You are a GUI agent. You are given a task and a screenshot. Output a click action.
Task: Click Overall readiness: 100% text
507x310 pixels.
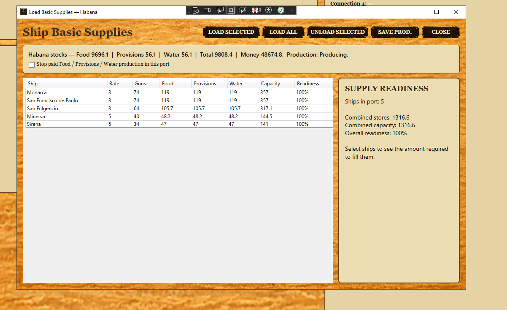[x=376, y=133]
